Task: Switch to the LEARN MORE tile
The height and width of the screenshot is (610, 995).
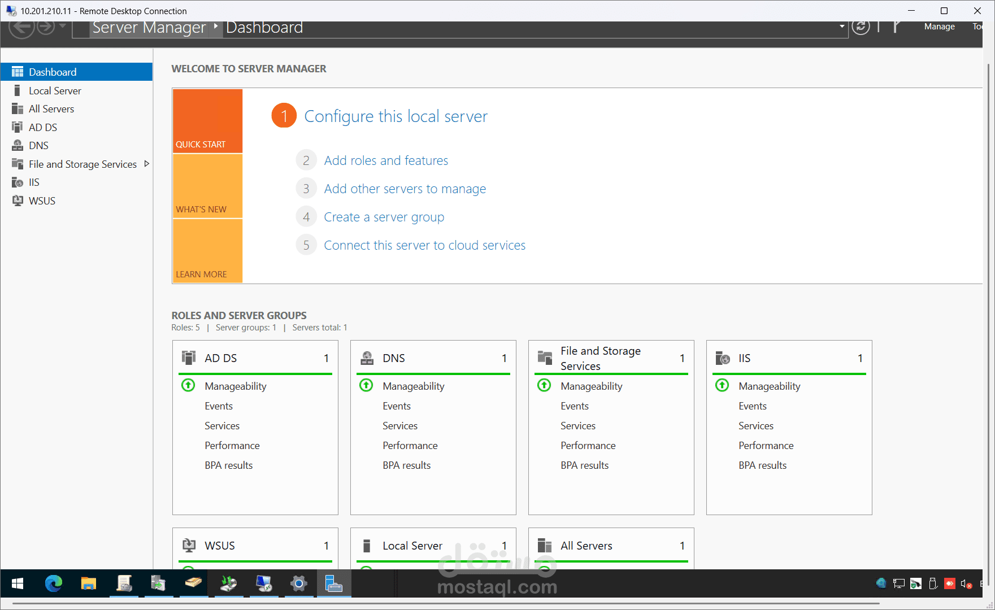Action: point(207,251)
